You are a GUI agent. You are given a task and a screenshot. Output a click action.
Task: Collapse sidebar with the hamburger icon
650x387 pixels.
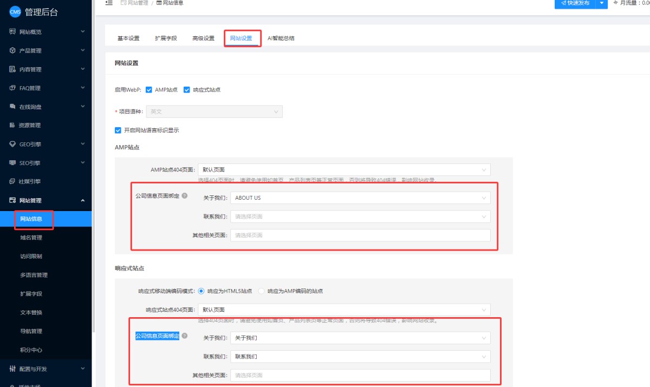[109, 3]
